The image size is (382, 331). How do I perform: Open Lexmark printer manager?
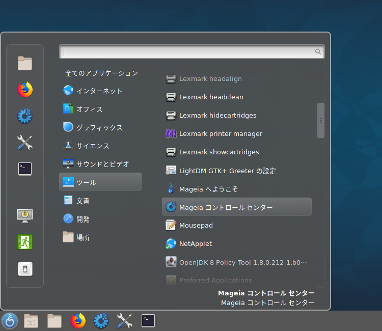(237, 133)
